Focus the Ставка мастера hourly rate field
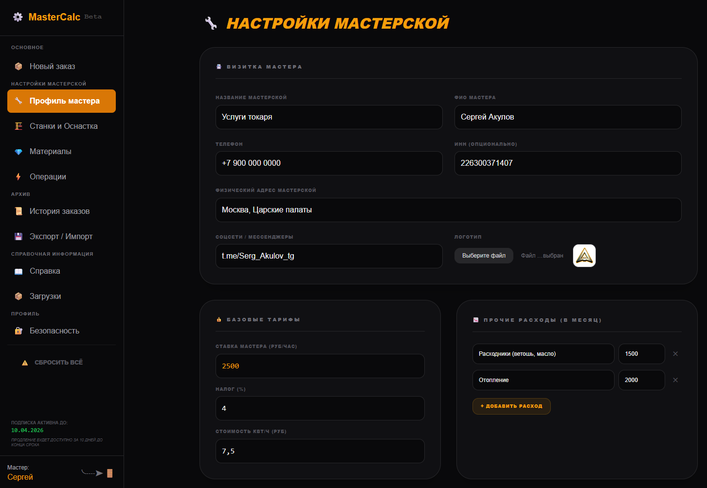The image size is (707, 488). [x=320, y=366]
